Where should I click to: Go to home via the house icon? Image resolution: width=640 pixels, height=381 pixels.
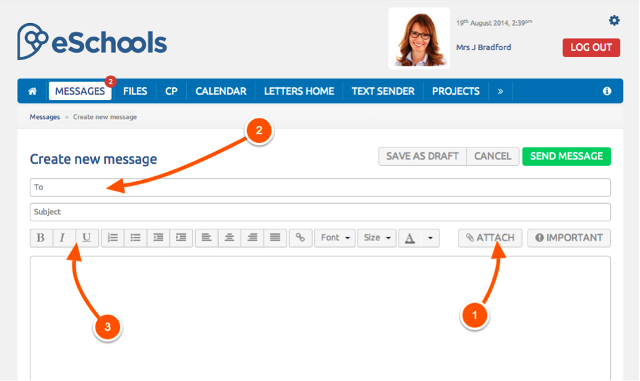click(32, 91)
